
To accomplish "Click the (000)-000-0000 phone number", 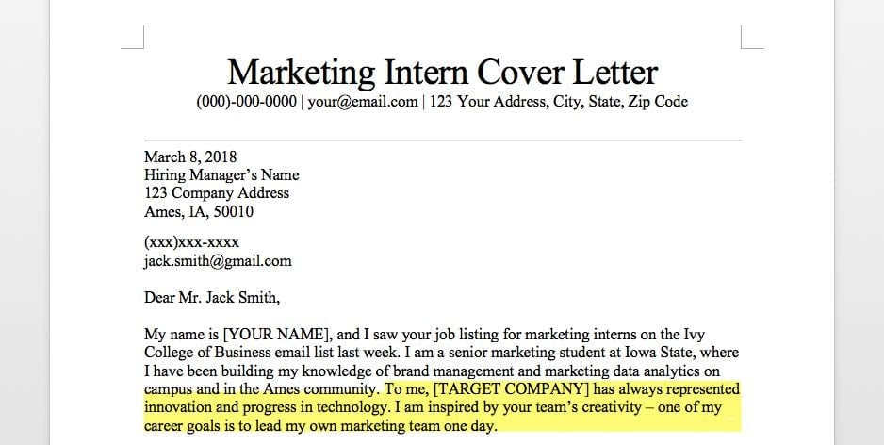I will [x=246, y=102].
